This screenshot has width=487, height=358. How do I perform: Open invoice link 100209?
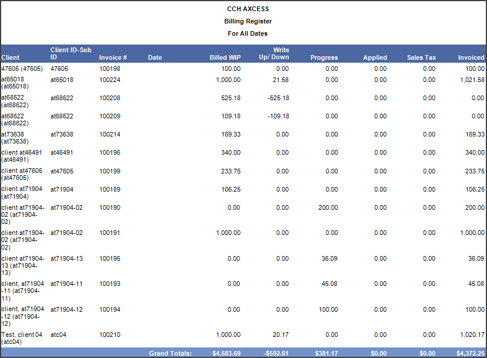109,116
